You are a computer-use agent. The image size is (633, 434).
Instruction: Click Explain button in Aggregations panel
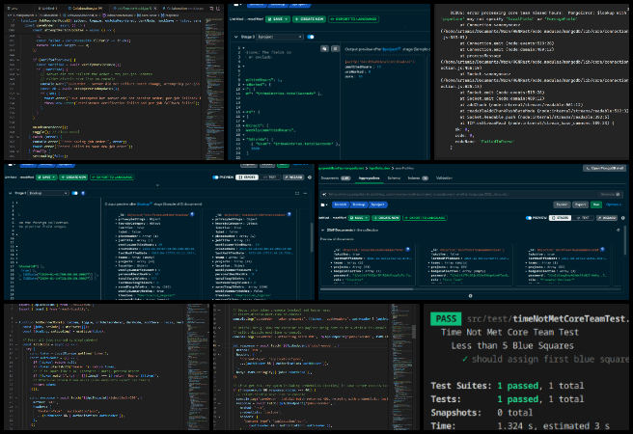(x=562, y=204)
